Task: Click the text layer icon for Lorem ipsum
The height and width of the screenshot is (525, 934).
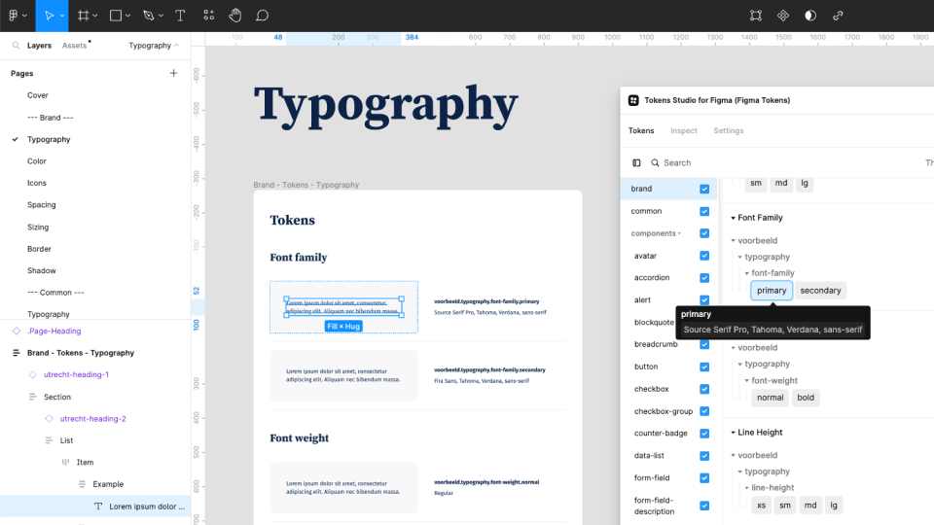Action: [98, 507]
